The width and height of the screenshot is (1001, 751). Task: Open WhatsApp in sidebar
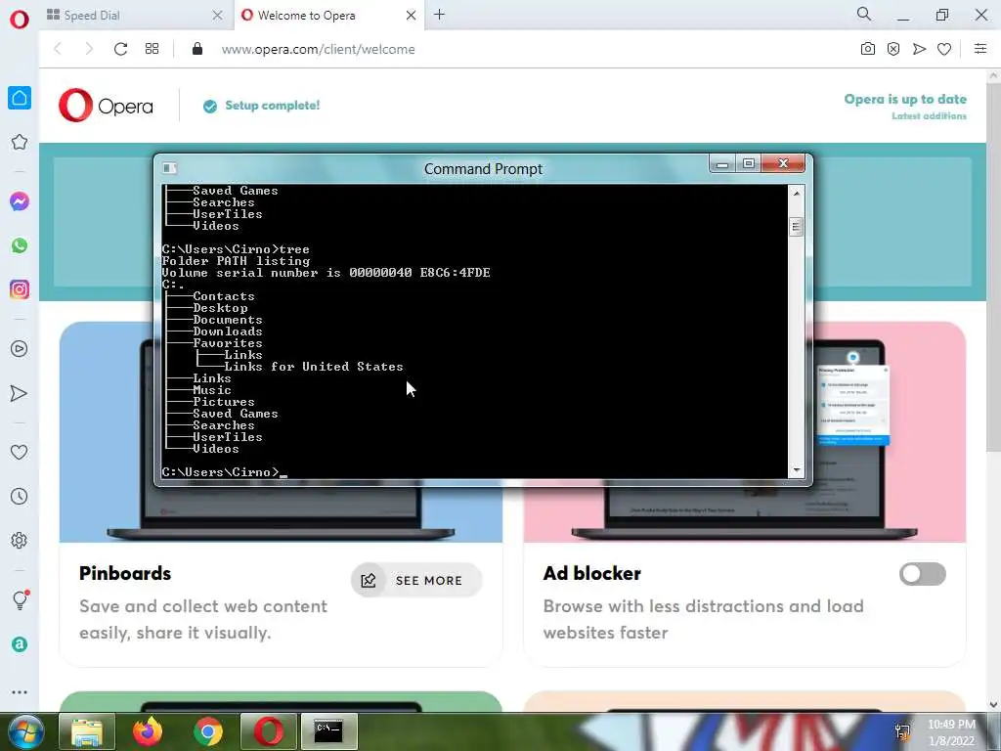click(x=20, y=245)
